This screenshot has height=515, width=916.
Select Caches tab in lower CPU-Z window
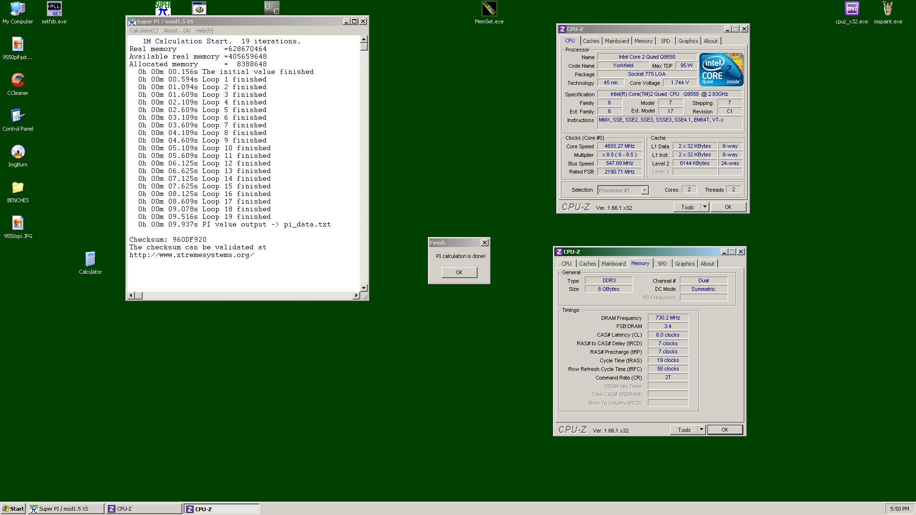(x=587, y=264)
